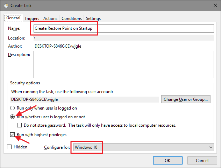This screenshot has width=221, height=168.
Task: Select Run whether user is logged on or not
Action: click(13, 117)
